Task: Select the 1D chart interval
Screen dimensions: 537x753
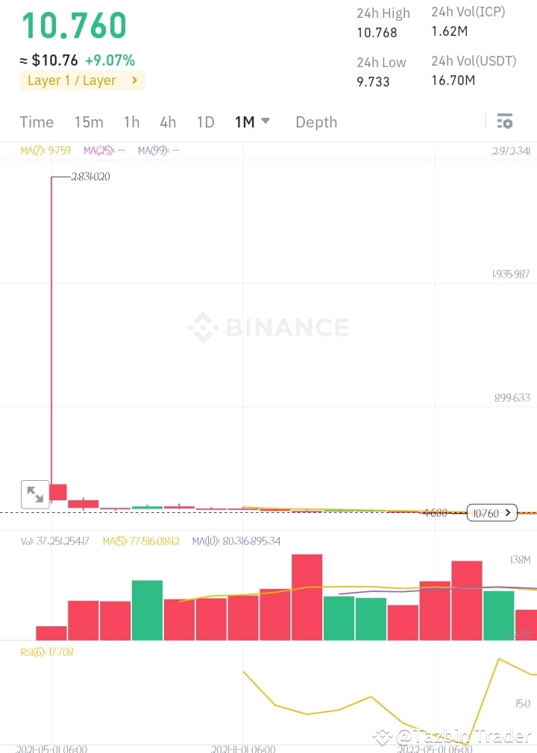Action: 205,122
